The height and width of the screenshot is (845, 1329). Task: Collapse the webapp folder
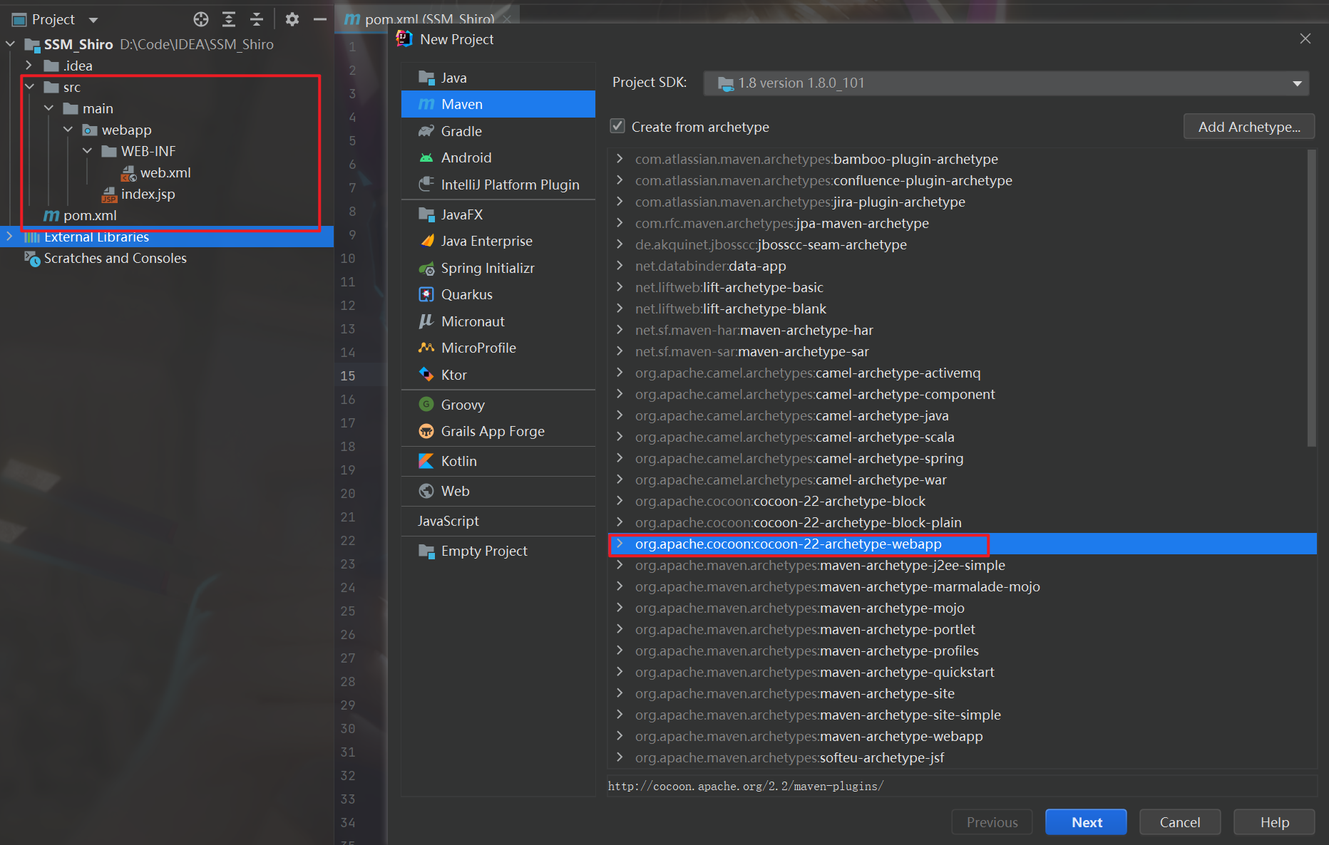point(68,130)
